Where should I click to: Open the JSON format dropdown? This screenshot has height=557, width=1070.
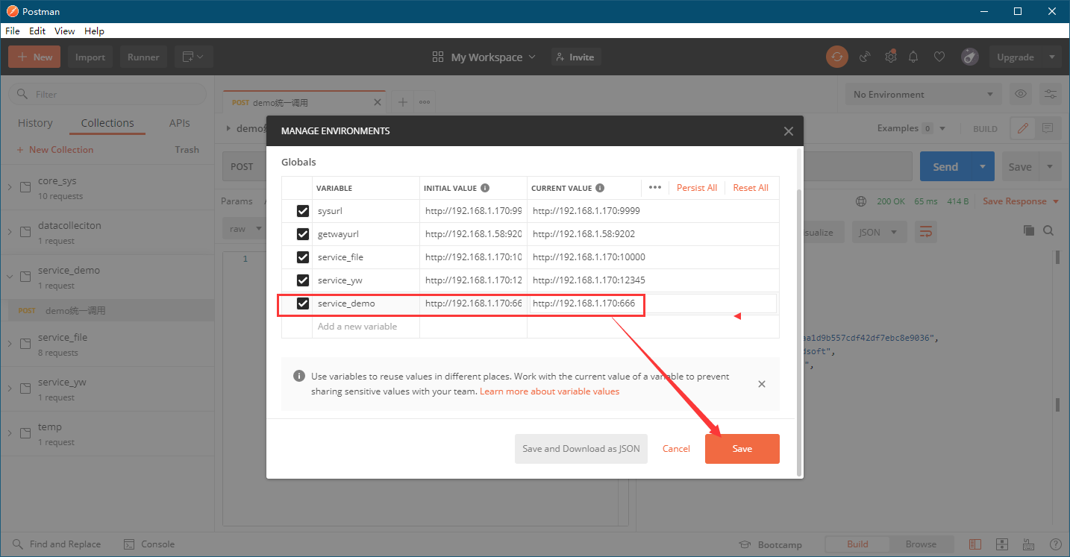point(880,232)
